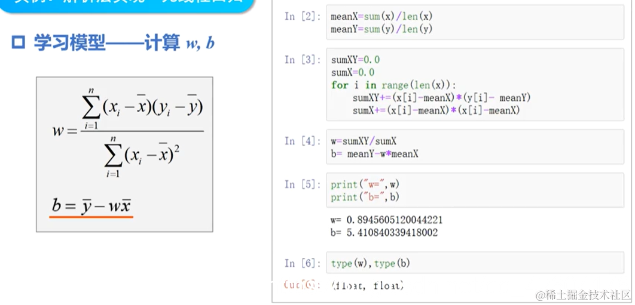Click the 'In [3]:' prompt label
Screen dimensions: 635x305
click(303, 60)
